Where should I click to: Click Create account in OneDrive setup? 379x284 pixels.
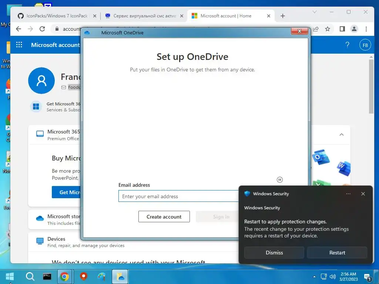[x=164, y=217]
